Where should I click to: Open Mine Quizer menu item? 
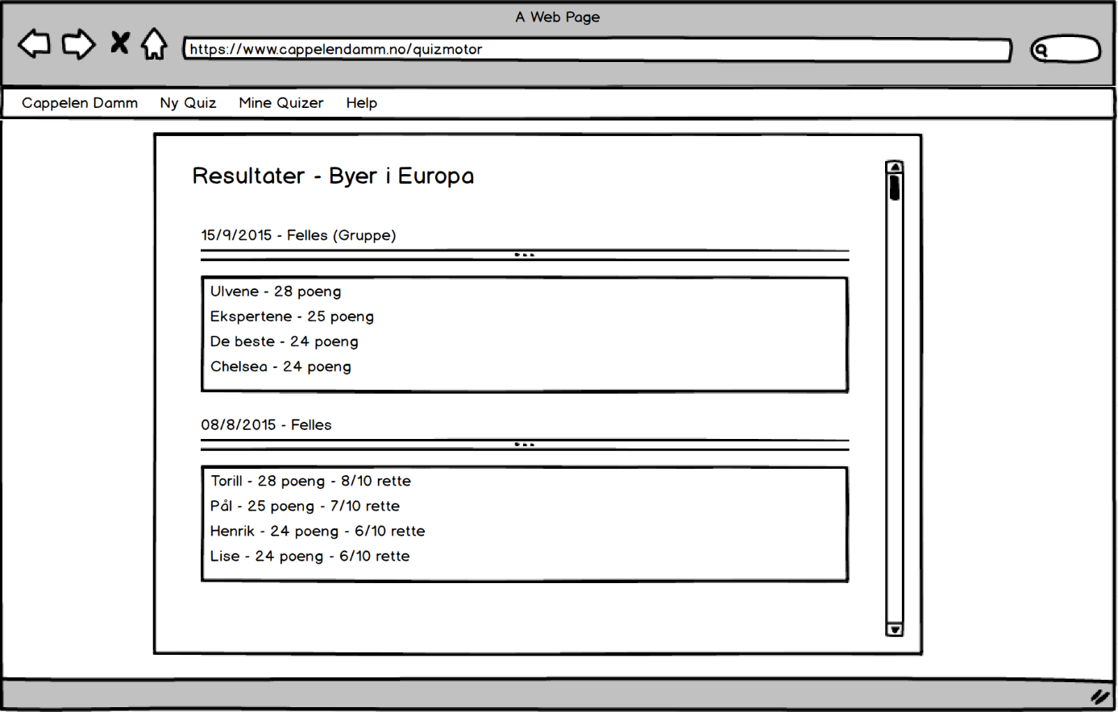(281, 103)
